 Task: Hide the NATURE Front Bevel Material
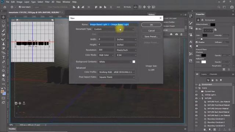click(x=196, y=105)
